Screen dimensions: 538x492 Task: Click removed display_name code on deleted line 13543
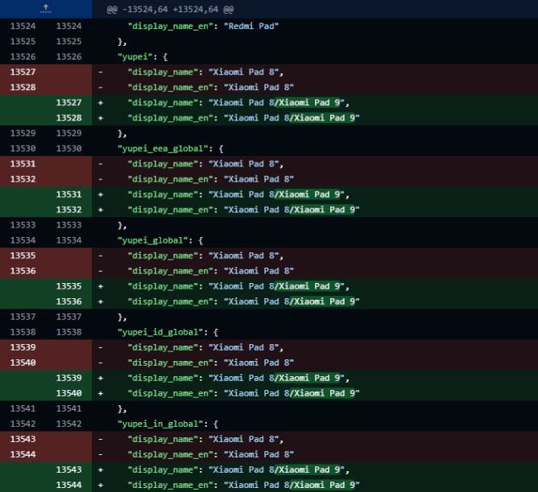point(205,439)
